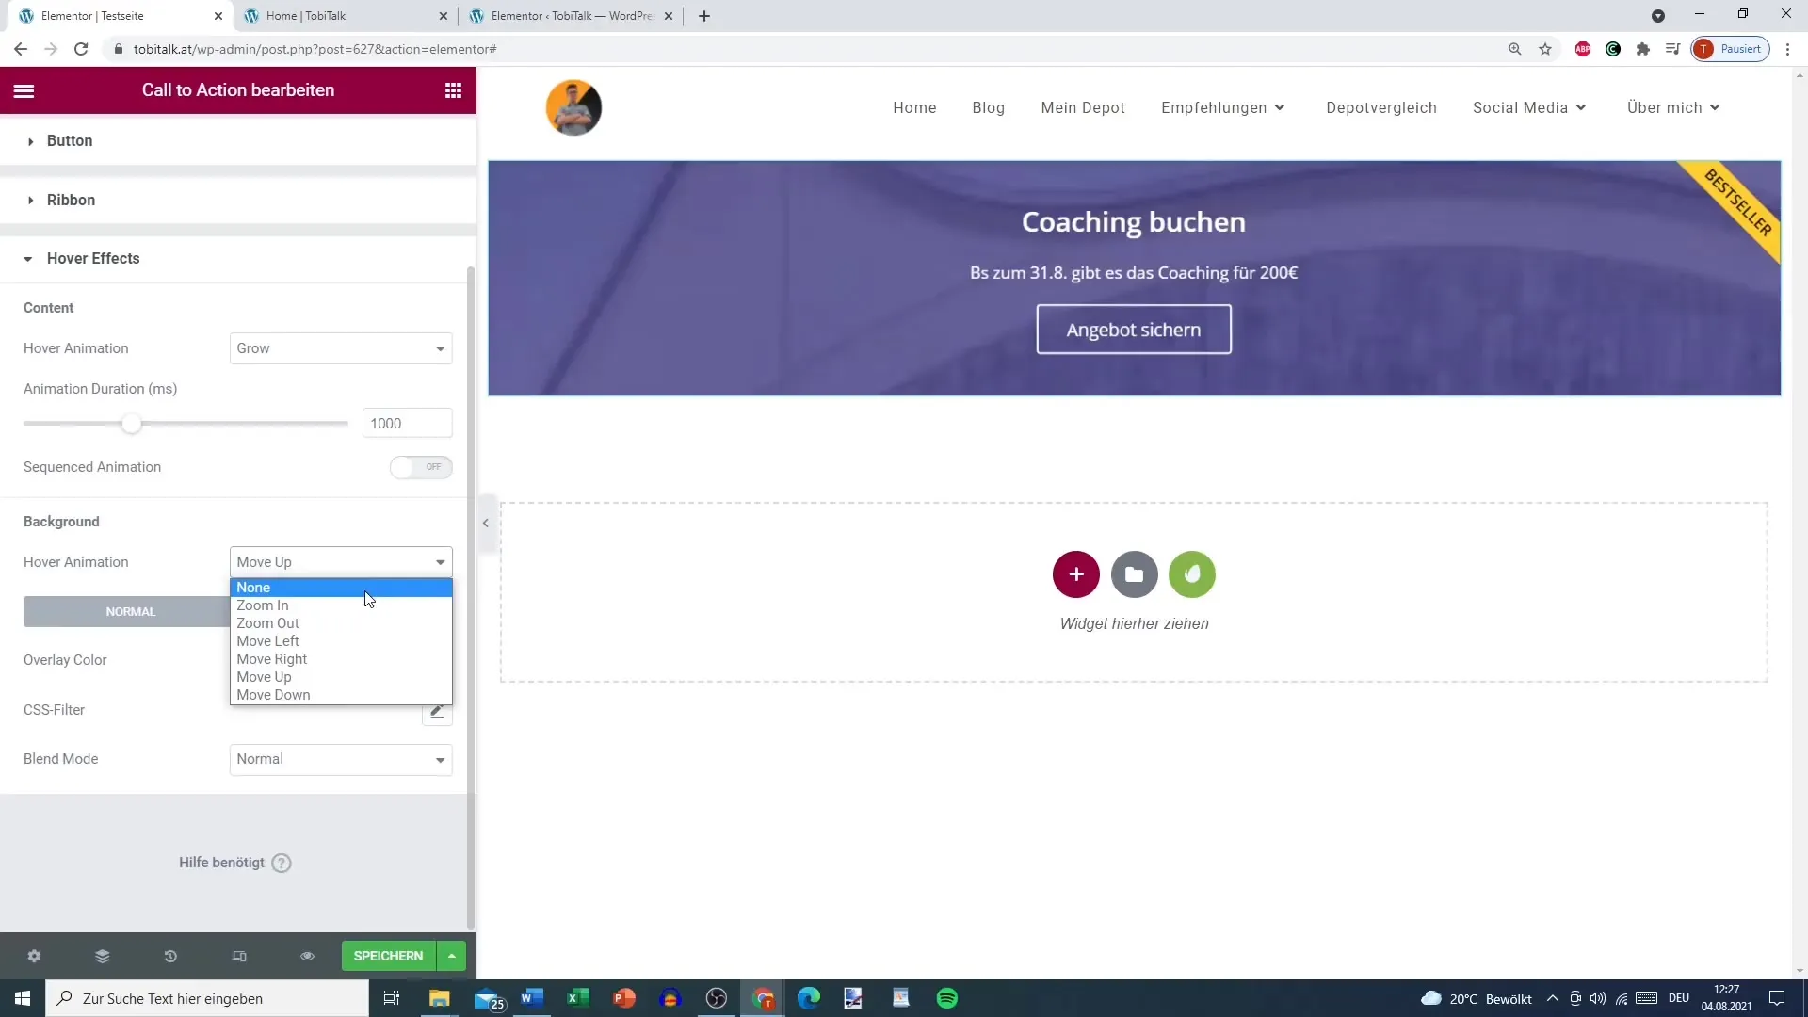1808x1017 pixels.
Task: Open Content Hover Animation dropdown
Action: tap(341, 348)
